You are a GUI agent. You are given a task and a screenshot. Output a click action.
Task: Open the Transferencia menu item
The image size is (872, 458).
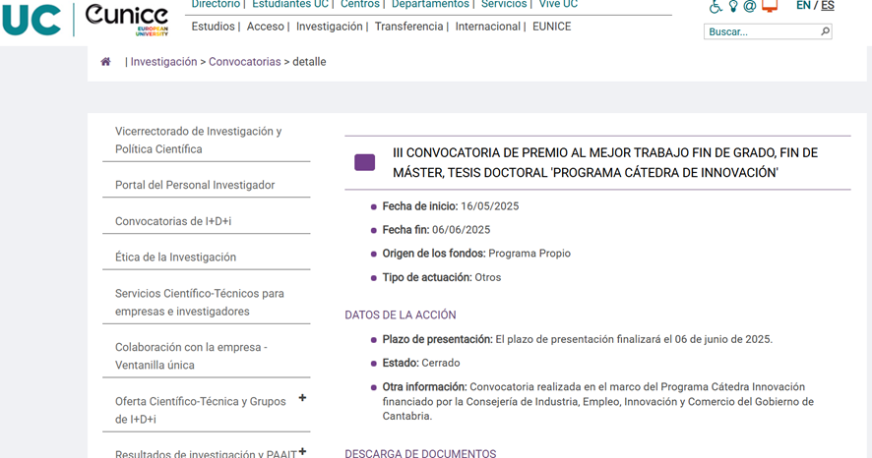(x=408, y=27)
